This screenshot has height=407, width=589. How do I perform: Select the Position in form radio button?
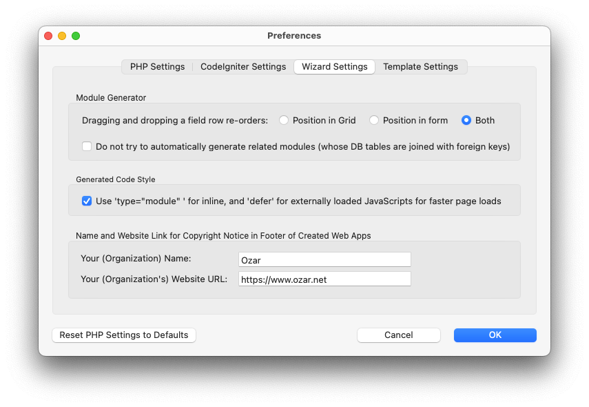[374, 120]
